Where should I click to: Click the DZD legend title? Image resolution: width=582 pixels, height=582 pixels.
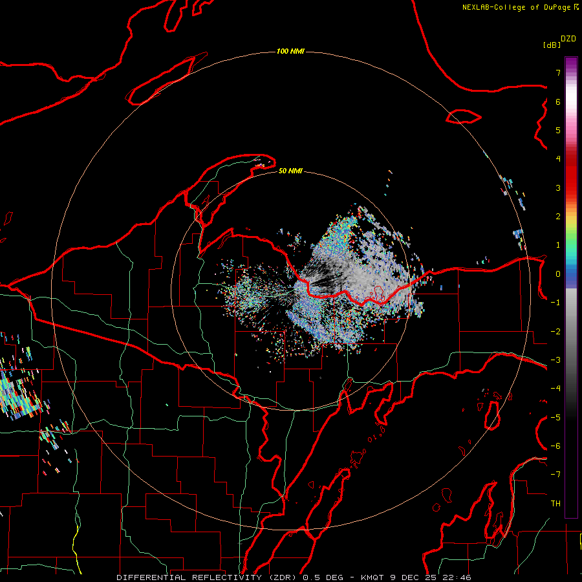click(568, 39)
